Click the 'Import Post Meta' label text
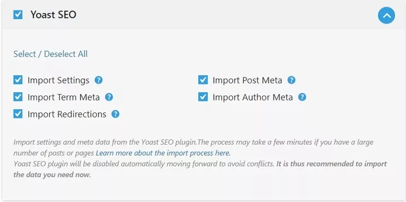The image size is (406, 202). (x=247, y=80)
